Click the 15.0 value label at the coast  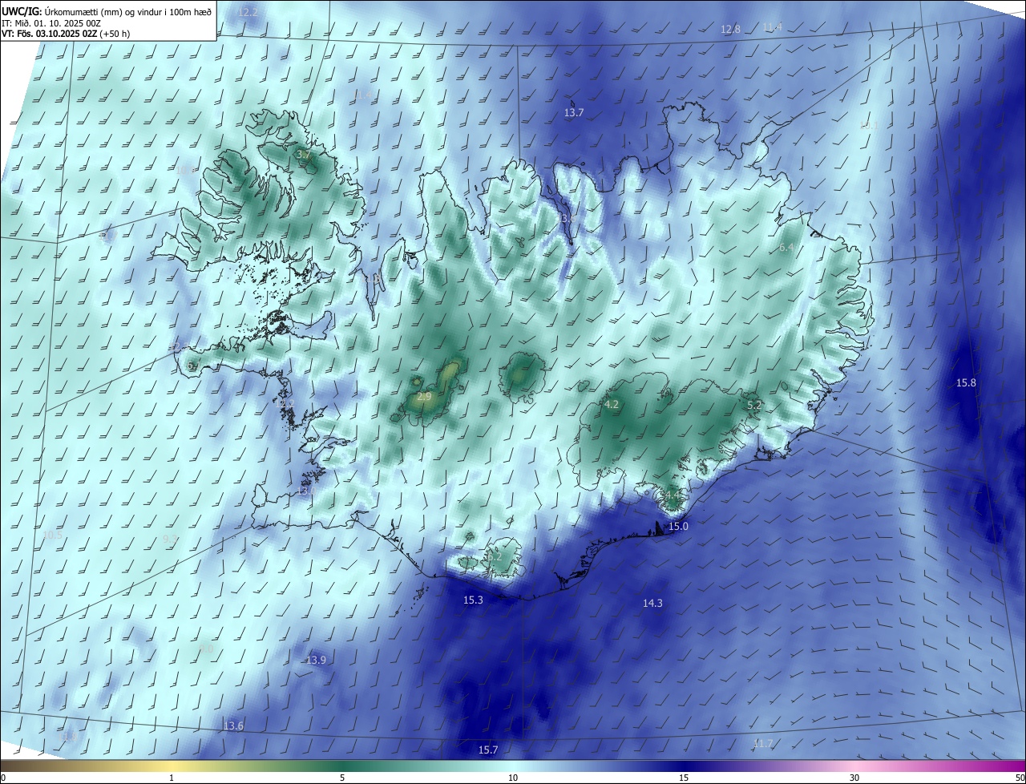[679, 526]
